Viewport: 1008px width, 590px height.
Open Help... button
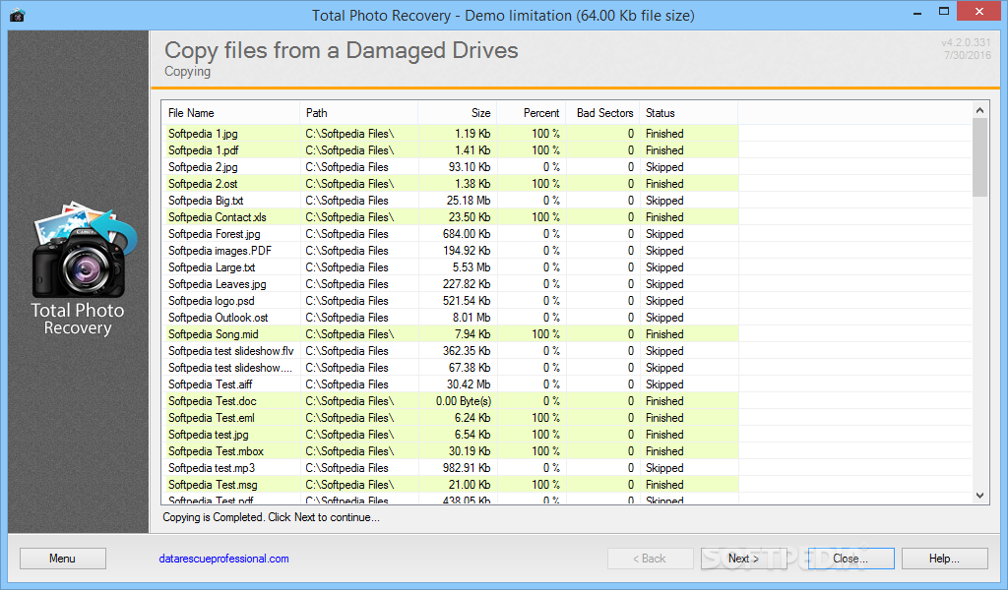pyautogui.click(x=944, y=559)
